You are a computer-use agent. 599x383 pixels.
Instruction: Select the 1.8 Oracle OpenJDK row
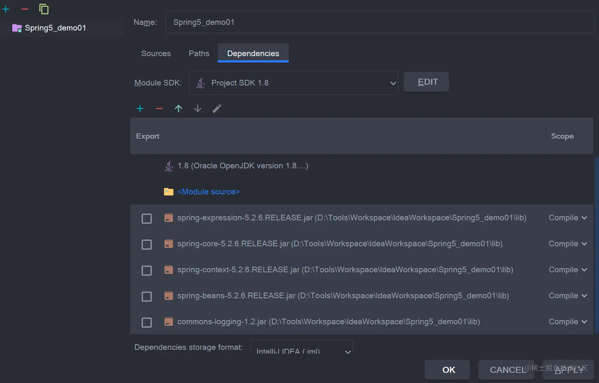[361, 166]
